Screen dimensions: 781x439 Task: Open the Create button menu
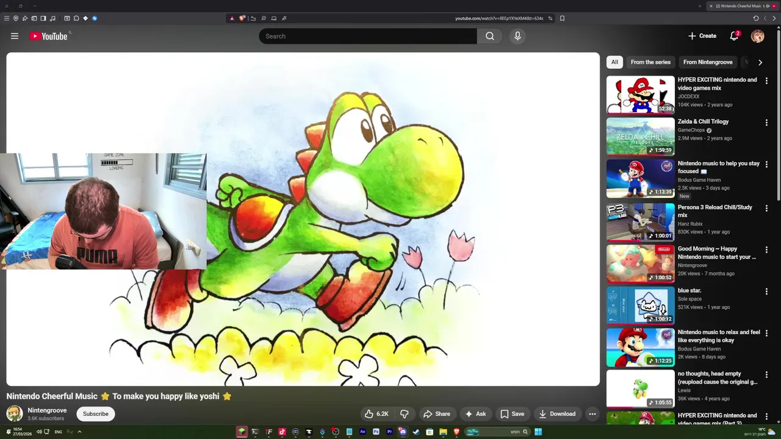pyautogui.click(x=702, y=36)
